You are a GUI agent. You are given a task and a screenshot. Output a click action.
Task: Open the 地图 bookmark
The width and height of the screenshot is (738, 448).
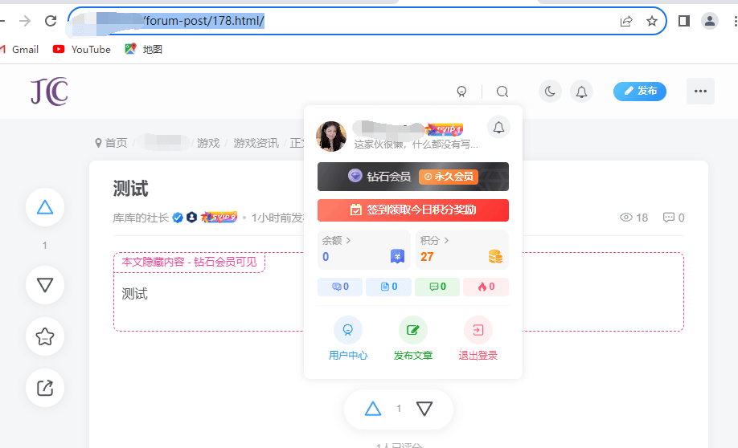[144, 49]
